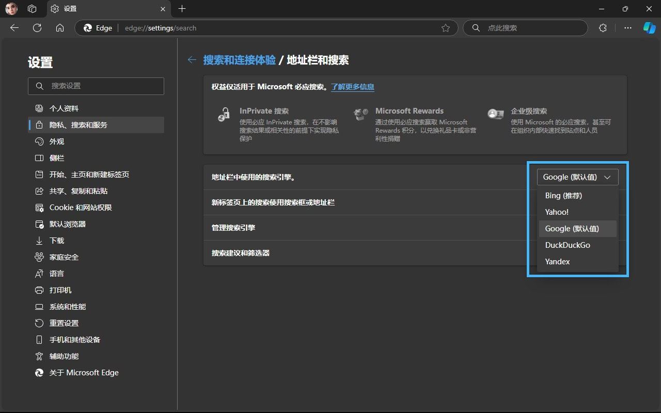Collapse the Google (默认值) dropdown
The width and height of the screenshot is (661, 413).
[577, 177]
